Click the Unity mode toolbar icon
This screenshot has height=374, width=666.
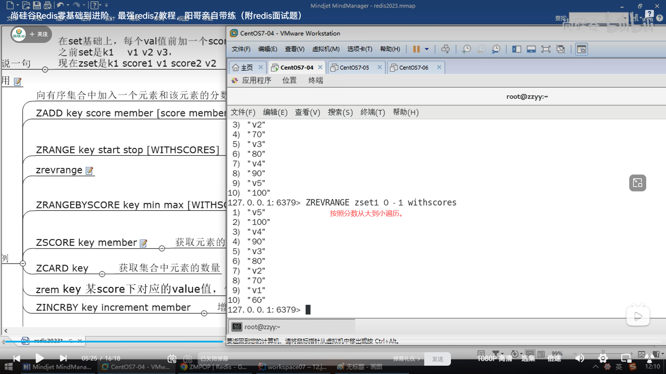[x=561, y=49]
